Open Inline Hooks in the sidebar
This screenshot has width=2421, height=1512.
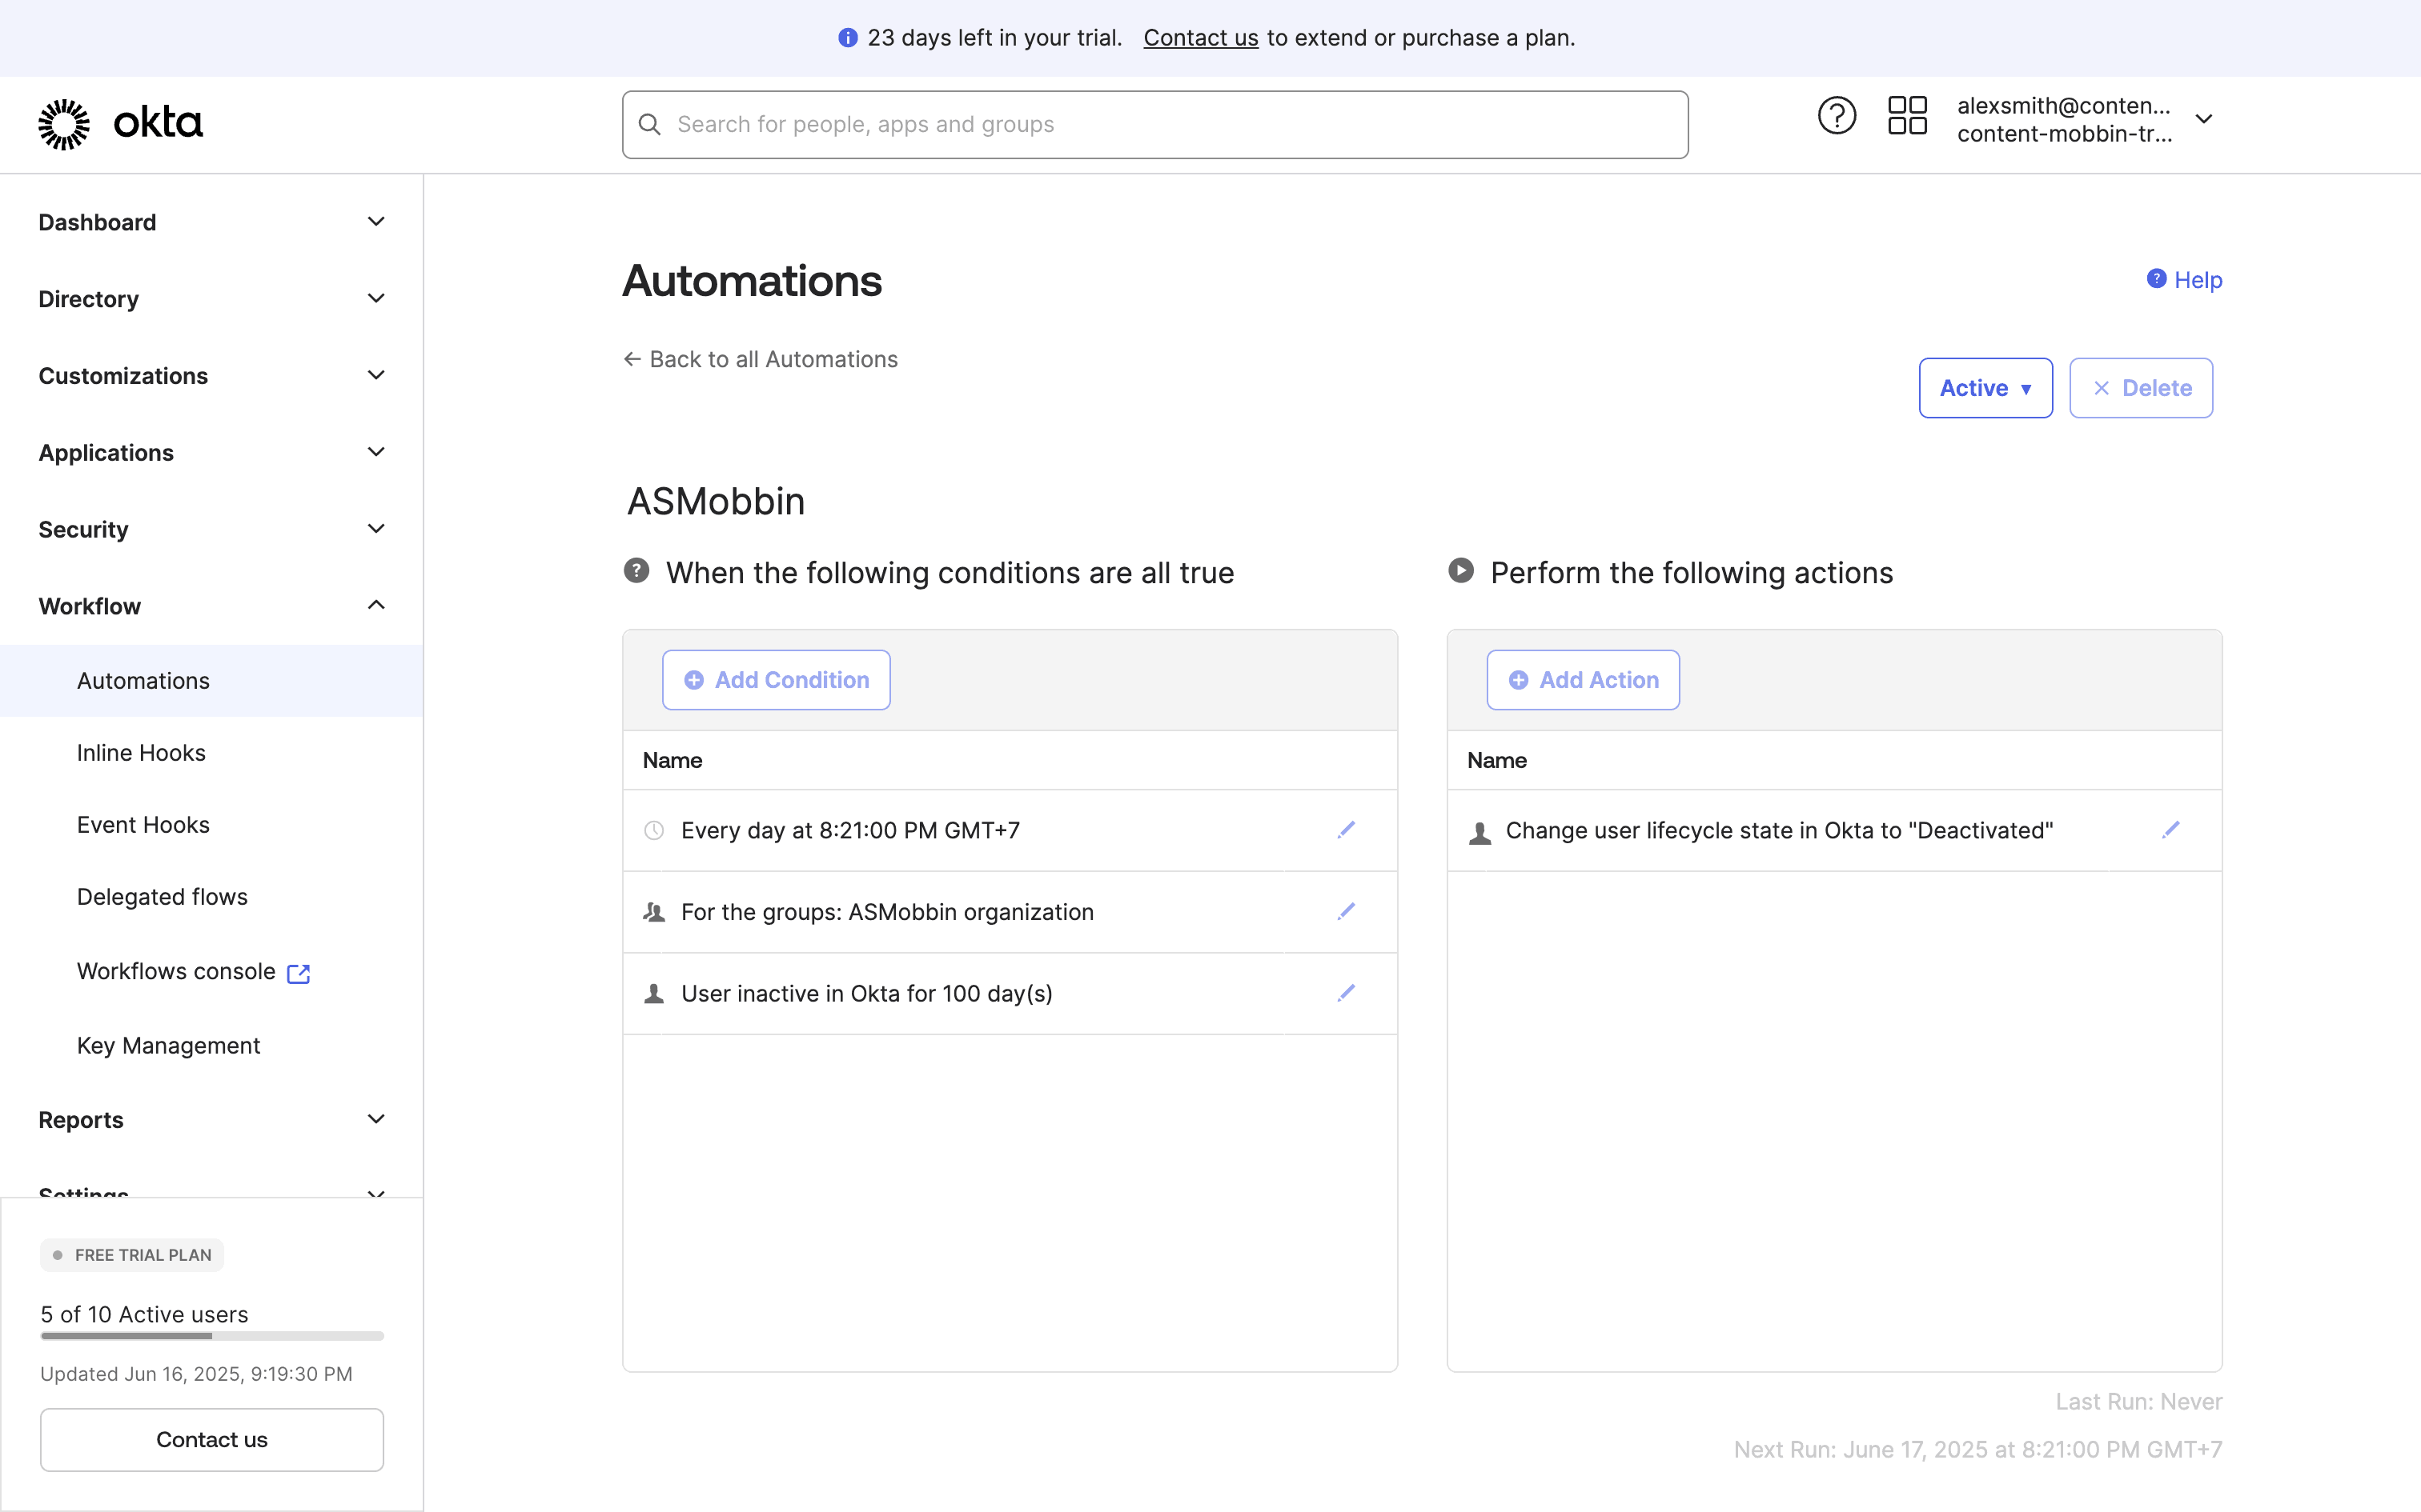click(x=141, y=753)
